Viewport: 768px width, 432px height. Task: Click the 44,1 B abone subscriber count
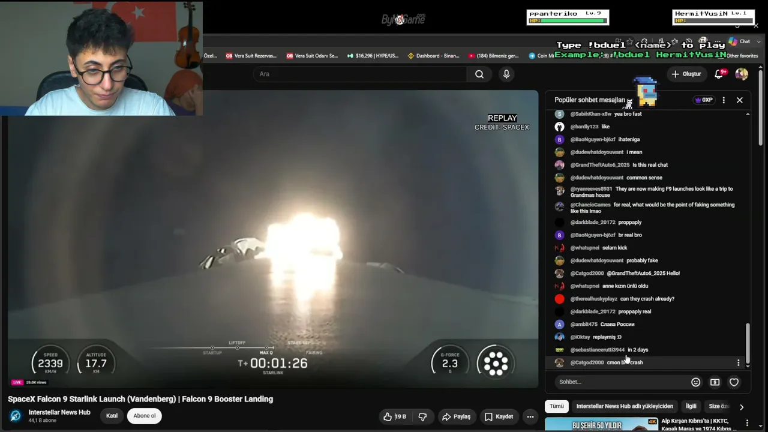click(43, 421)
